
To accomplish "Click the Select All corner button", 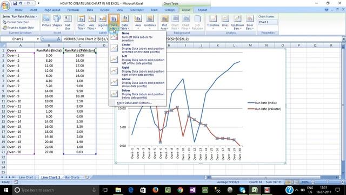I will 3,45.
